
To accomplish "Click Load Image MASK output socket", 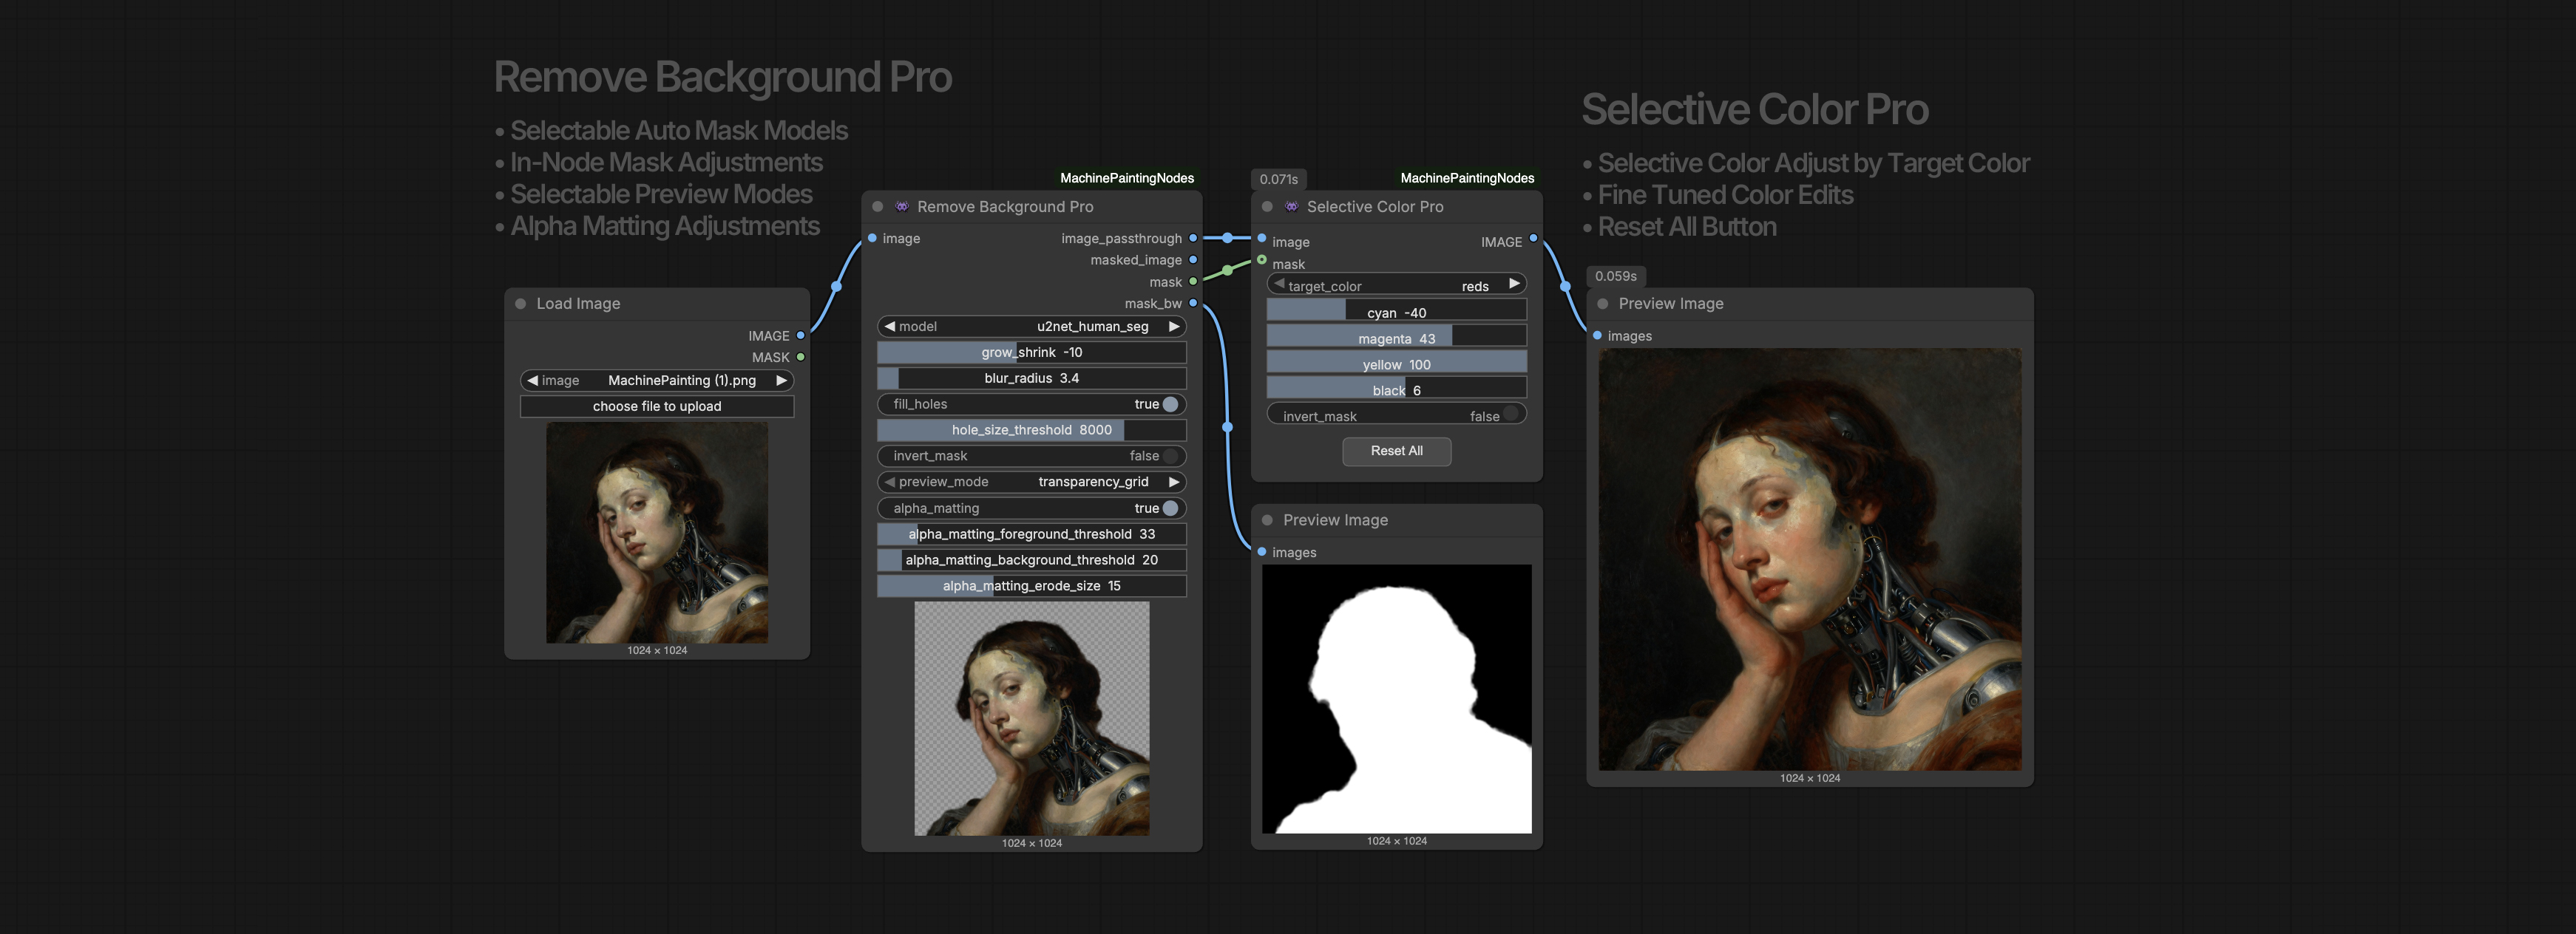I will coord(800,357).
